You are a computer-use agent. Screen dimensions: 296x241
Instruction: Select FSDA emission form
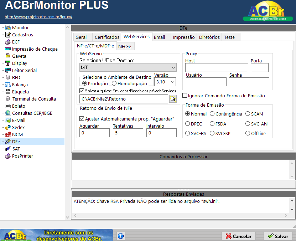click(212, 124)
